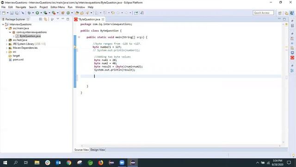Collapse All in Package Explorer

[40, 19]
